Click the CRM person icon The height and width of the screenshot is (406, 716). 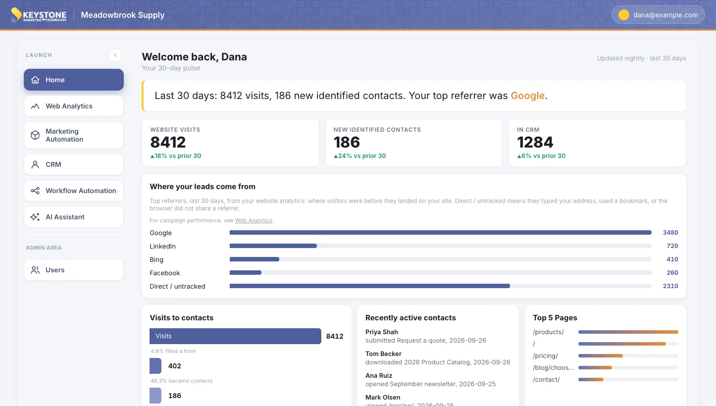(35, 164)
